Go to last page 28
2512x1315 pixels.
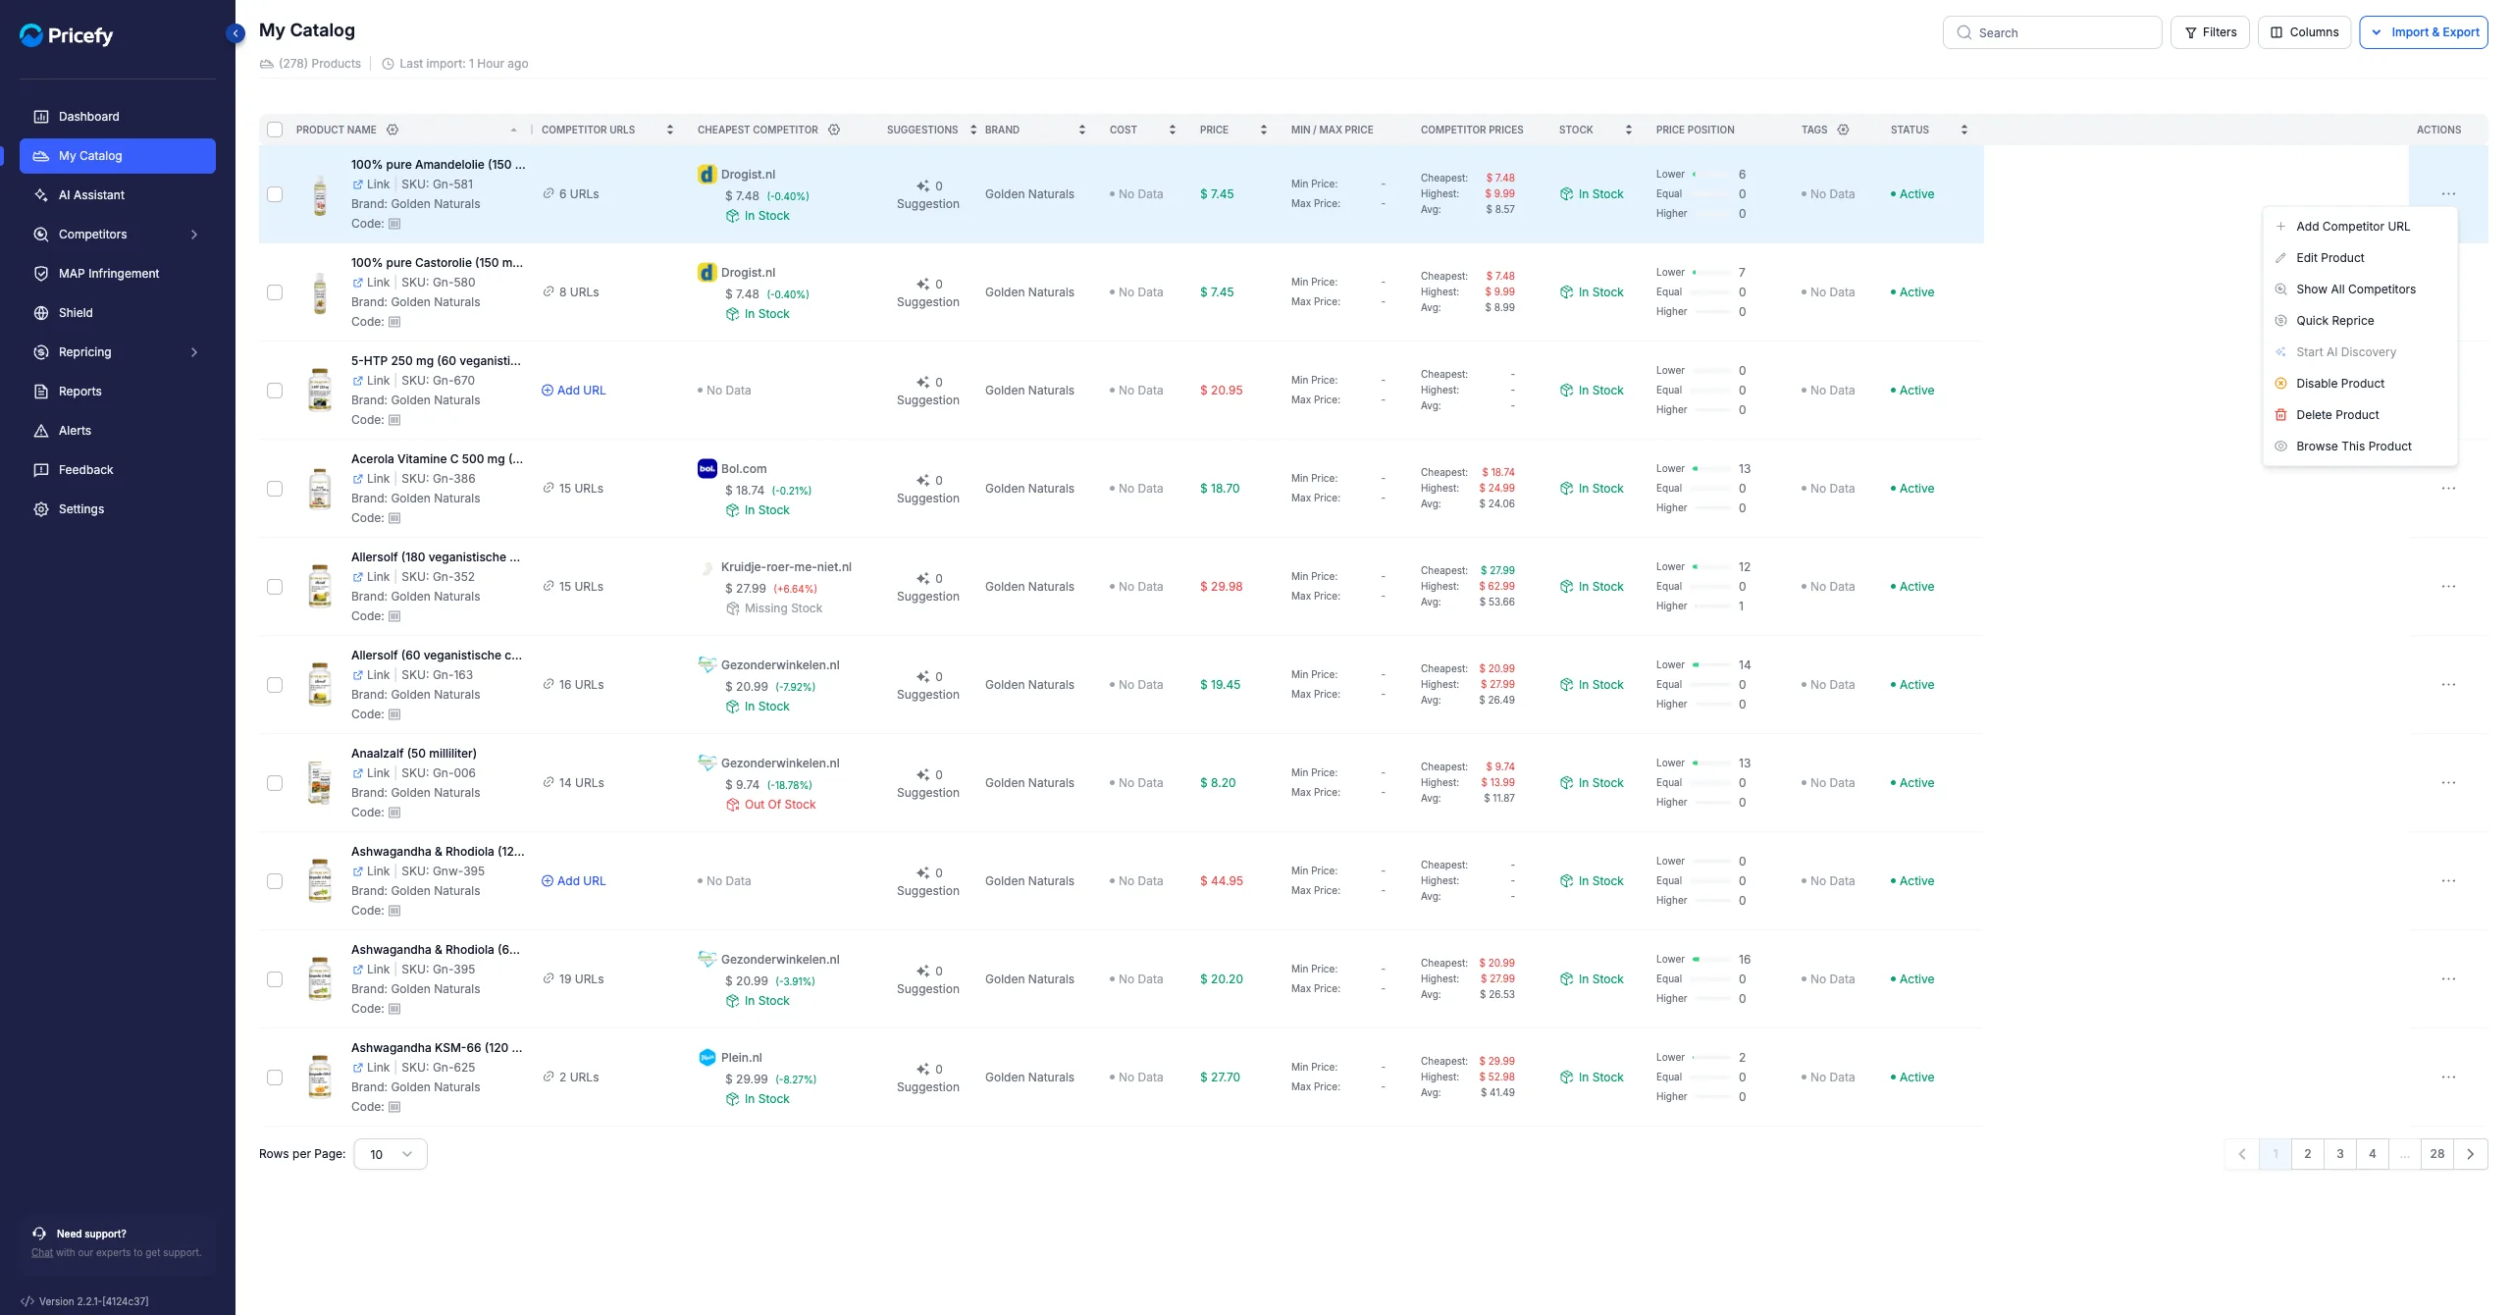[x=2436, y=1154]
